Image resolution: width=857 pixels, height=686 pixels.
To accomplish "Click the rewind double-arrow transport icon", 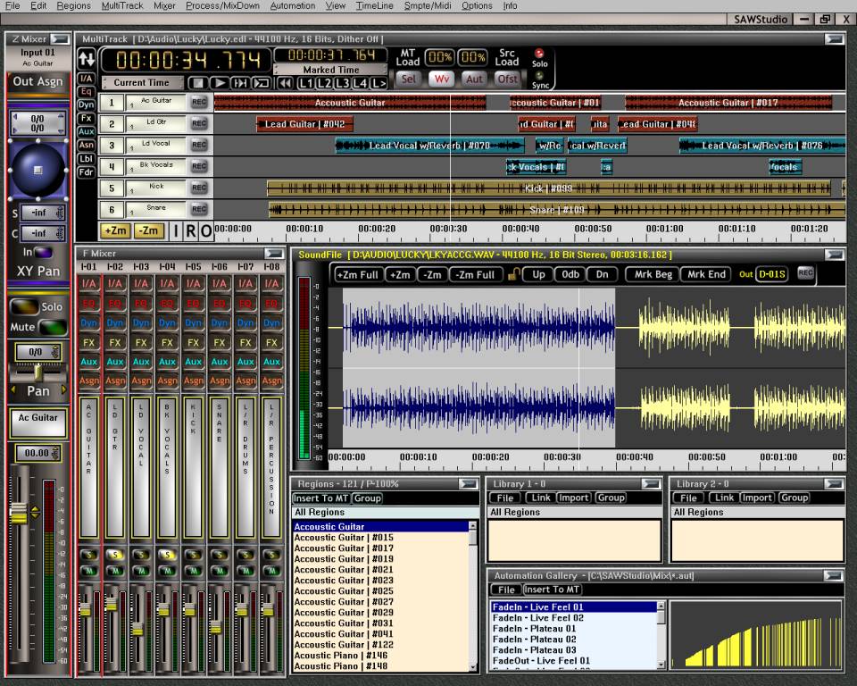I will [285, 83].
